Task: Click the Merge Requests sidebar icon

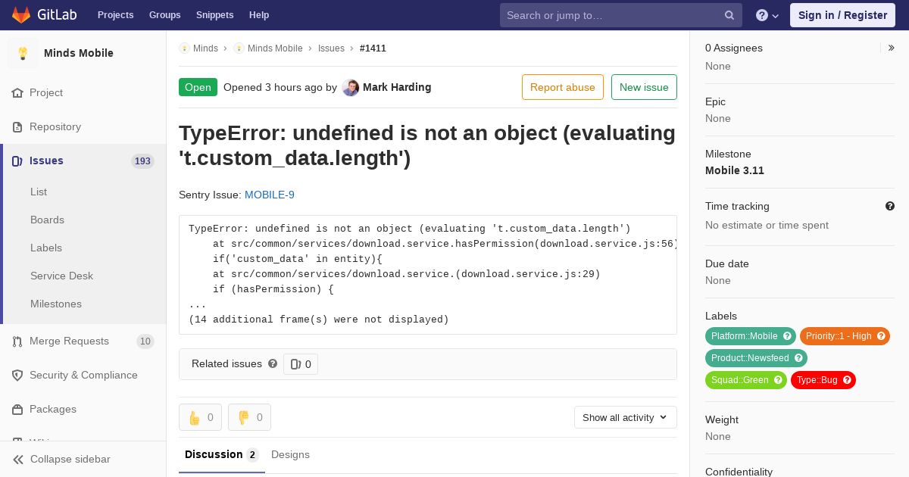Action: tap(17, 341)
